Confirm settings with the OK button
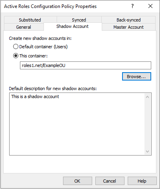The height and width of the screenshot is (189, 160). pos(77,181)
